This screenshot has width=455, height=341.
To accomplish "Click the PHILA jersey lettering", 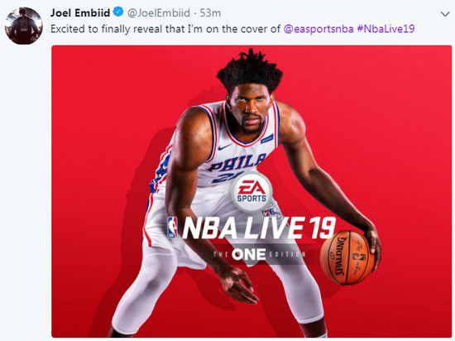I will tap(237, 163).
